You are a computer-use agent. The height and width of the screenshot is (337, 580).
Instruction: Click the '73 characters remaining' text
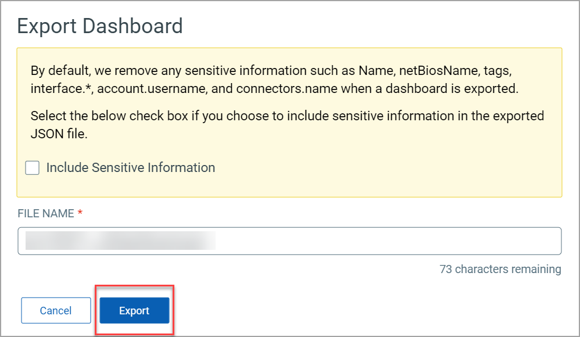501,269
